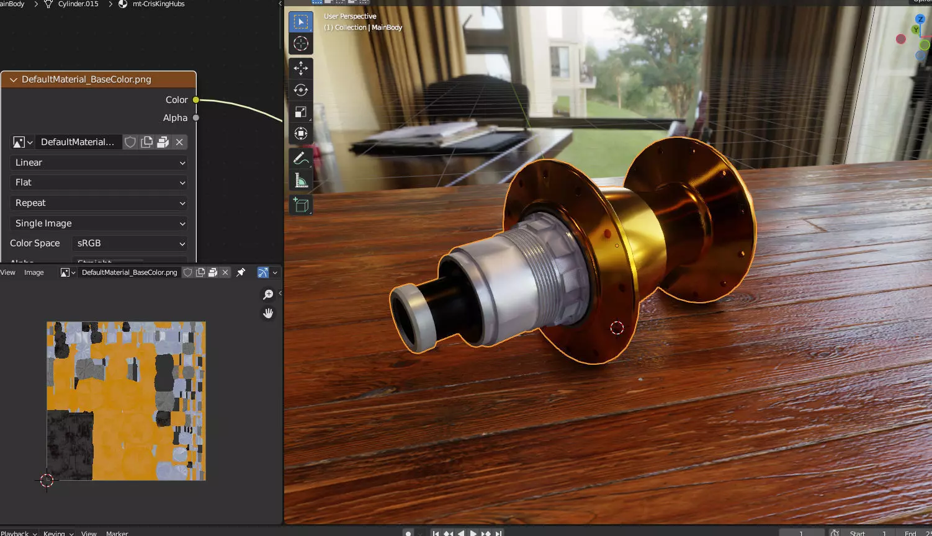Unlink image with X in image editor header
This screenshot has width=932, height=536.
click(225, 272)
